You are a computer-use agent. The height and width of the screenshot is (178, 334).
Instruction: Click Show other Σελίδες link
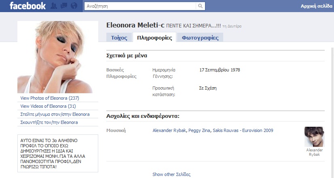(171, 174)
